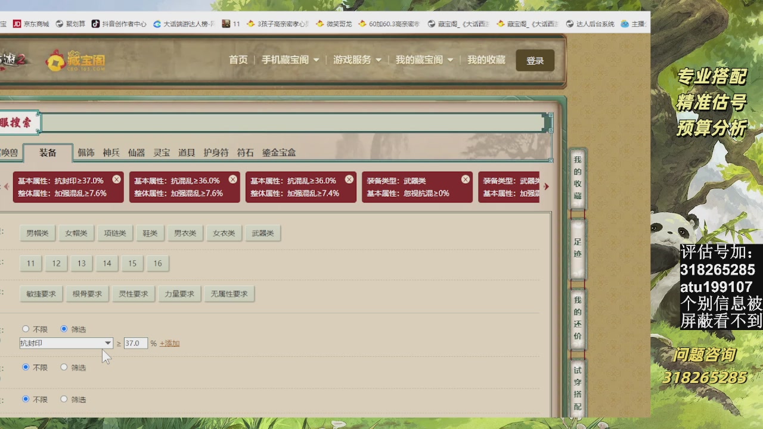
Task: Switch to the 鎏金宝盒 tab
Action: (279, 153)
